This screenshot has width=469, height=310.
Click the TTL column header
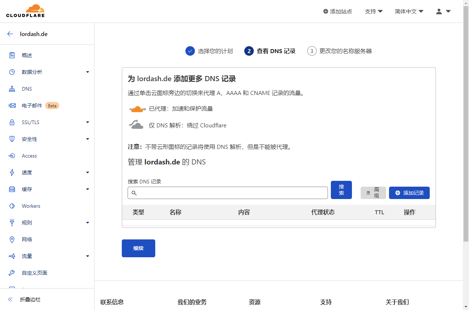coord(380,212)
